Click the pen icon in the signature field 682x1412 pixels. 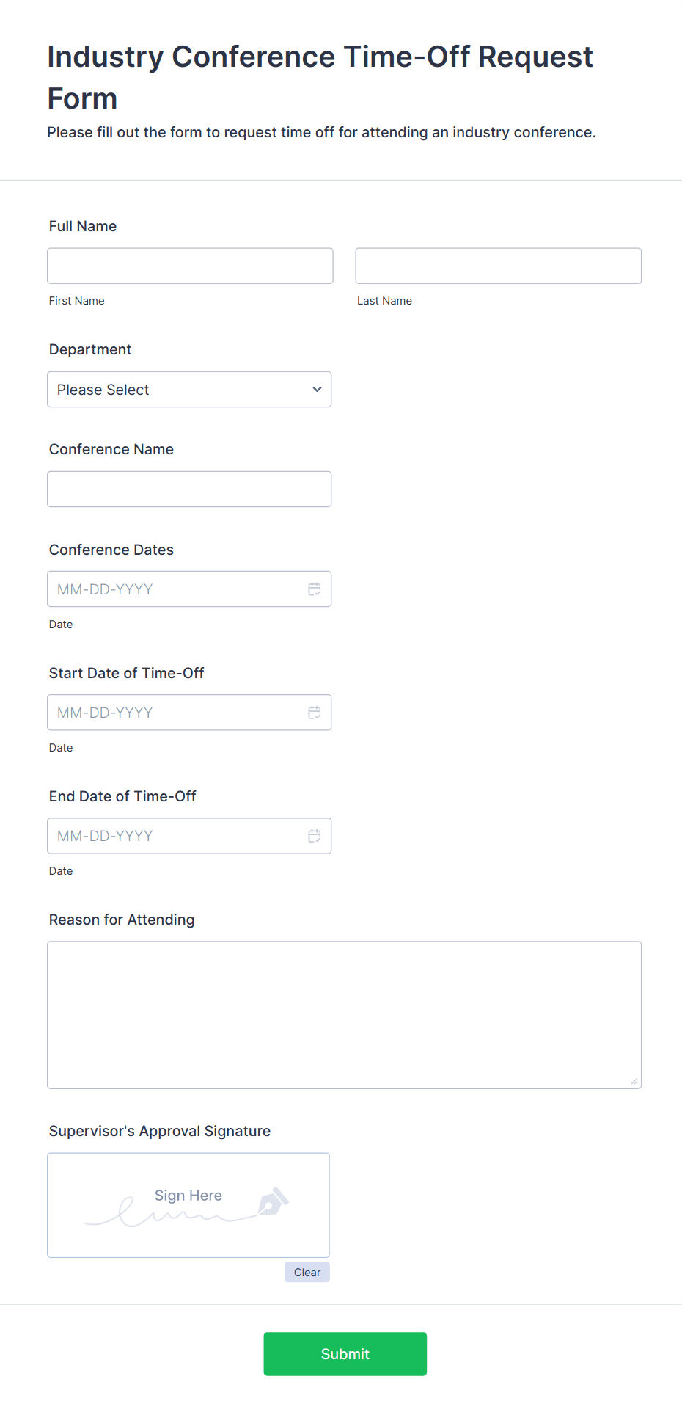tap(271, 1201)
